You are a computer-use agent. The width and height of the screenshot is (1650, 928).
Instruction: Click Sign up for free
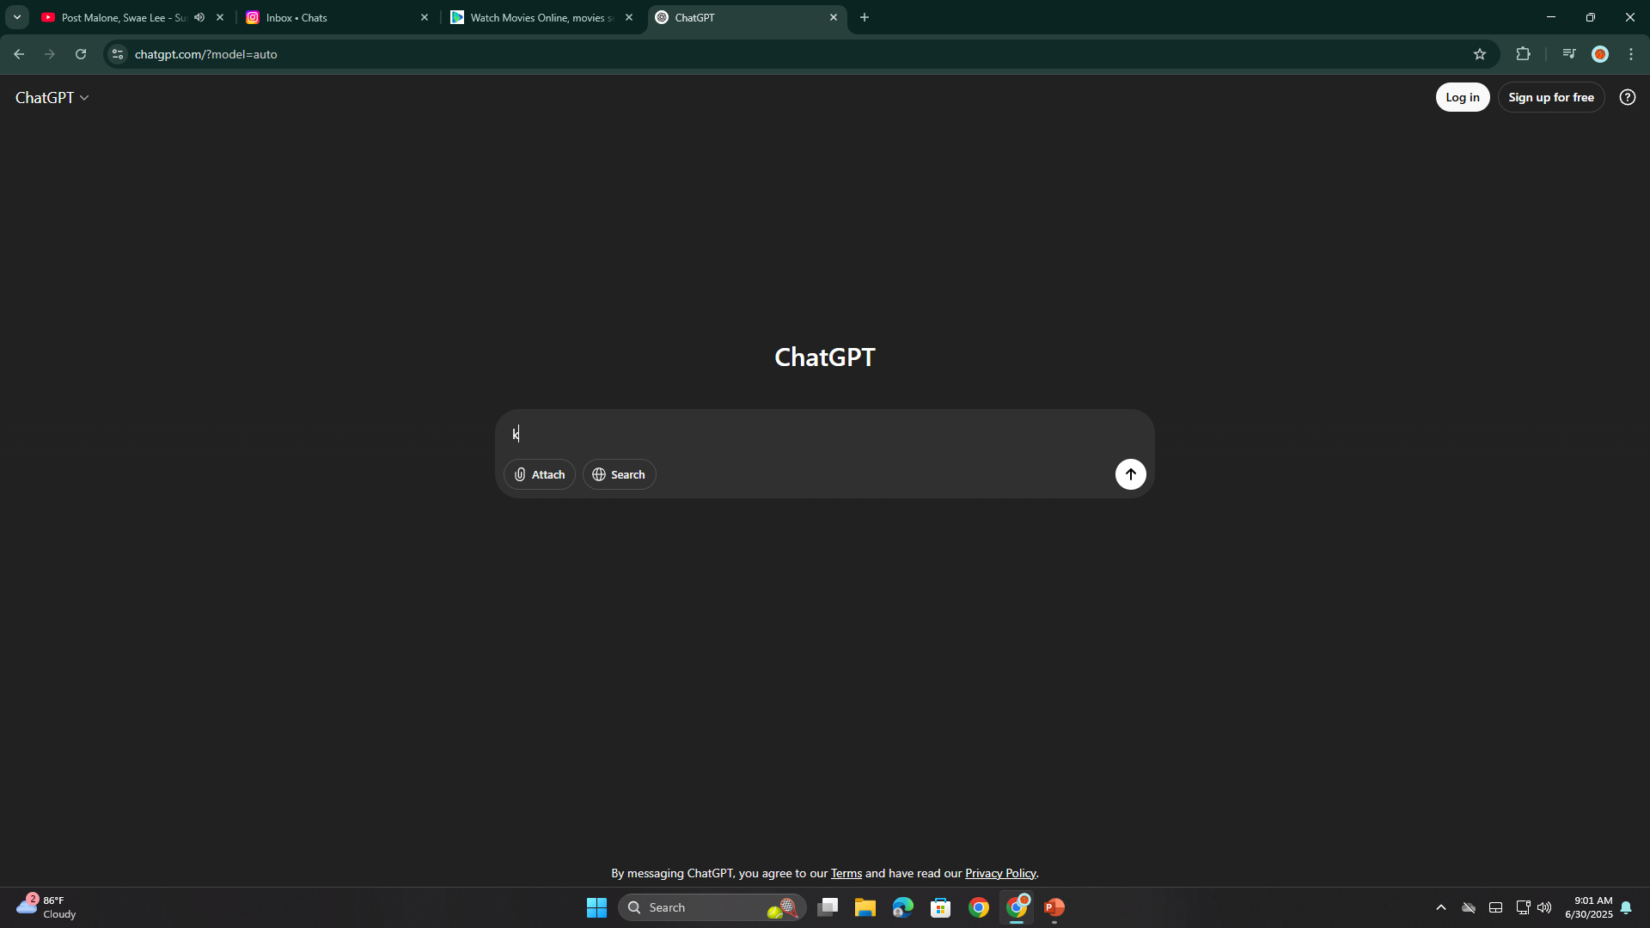[x=1550, y=97]
